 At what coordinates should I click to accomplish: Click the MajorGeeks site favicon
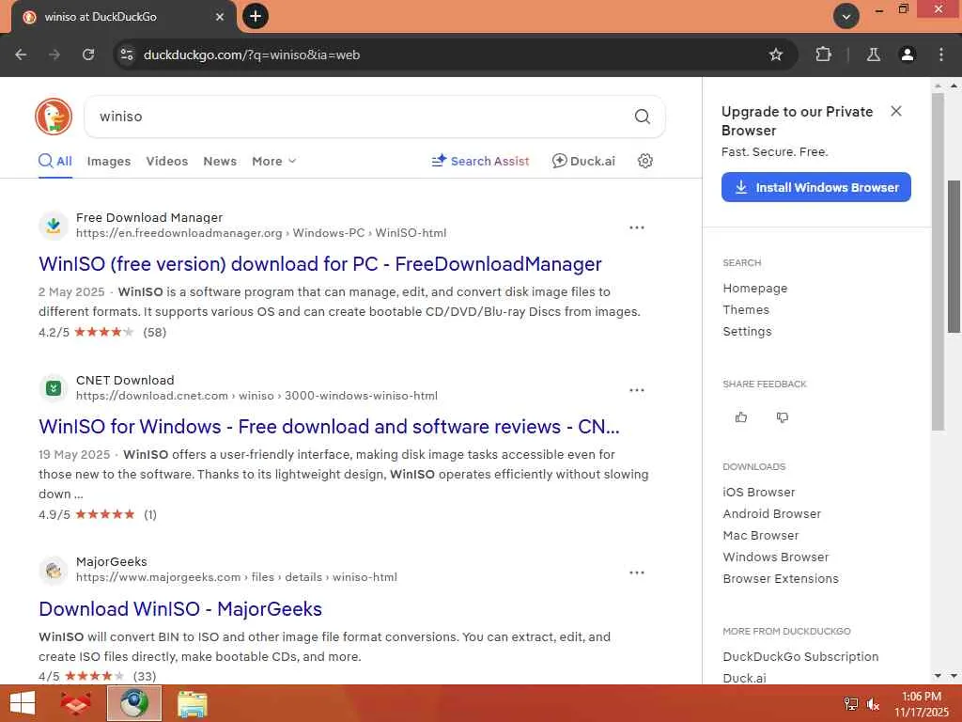coord(54,571)
